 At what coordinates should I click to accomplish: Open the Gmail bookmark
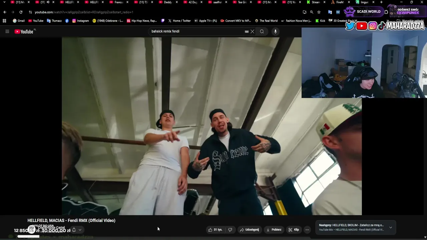point(19,21)
